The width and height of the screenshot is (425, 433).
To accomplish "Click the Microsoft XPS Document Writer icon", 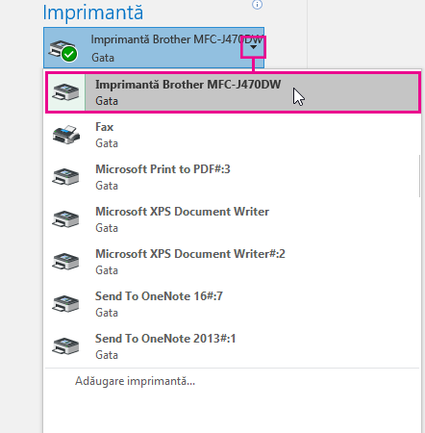I will (x=65, y=219).
